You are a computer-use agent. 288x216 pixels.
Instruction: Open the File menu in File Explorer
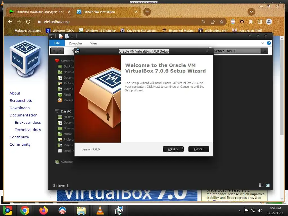[57, 43]
